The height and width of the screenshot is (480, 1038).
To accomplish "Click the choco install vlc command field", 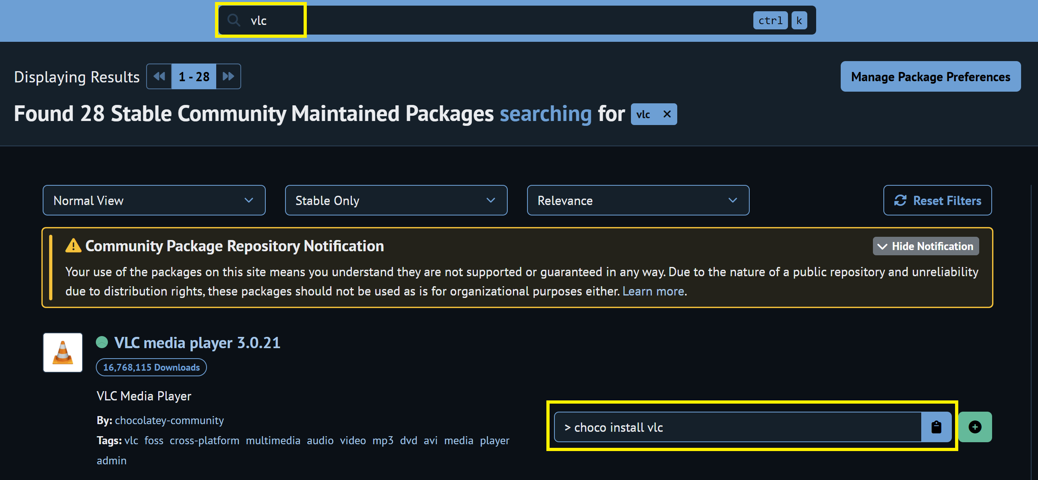I will pyautogui.click(x=737, y=427).
